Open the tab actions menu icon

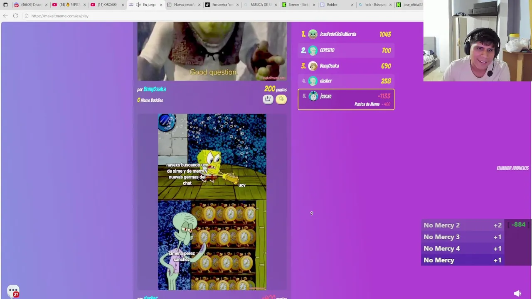pyautogui.click(x=5, y=5)
